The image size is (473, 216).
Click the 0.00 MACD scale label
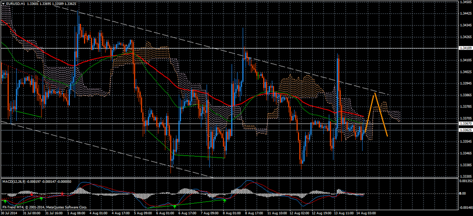point(463,193)
